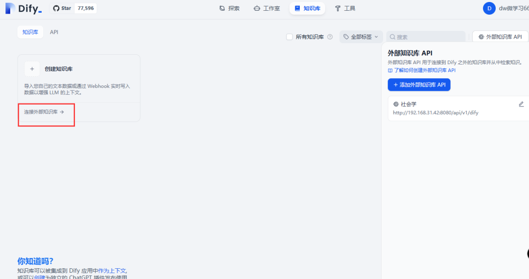529x279 pixels.
Task: Click the 添加外部知识库 API button
Action: coord(419,85)
